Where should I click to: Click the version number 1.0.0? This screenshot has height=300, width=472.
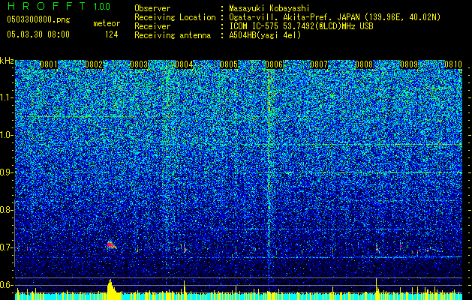102,7
